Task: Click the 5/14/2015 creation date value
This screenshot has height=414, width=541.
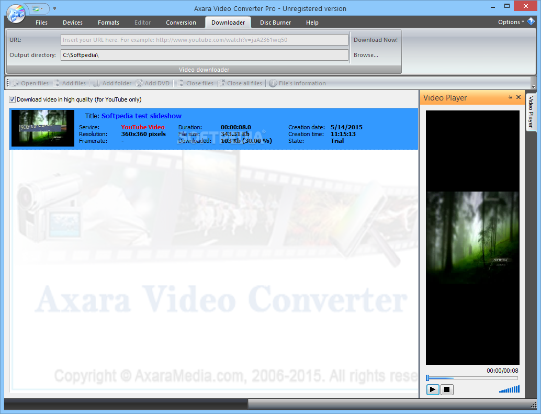Action: tap(346, 127)
